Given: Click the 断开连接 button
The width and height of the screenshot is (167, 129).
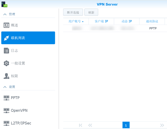Looking at the screenshot, I should pos(73,12).
